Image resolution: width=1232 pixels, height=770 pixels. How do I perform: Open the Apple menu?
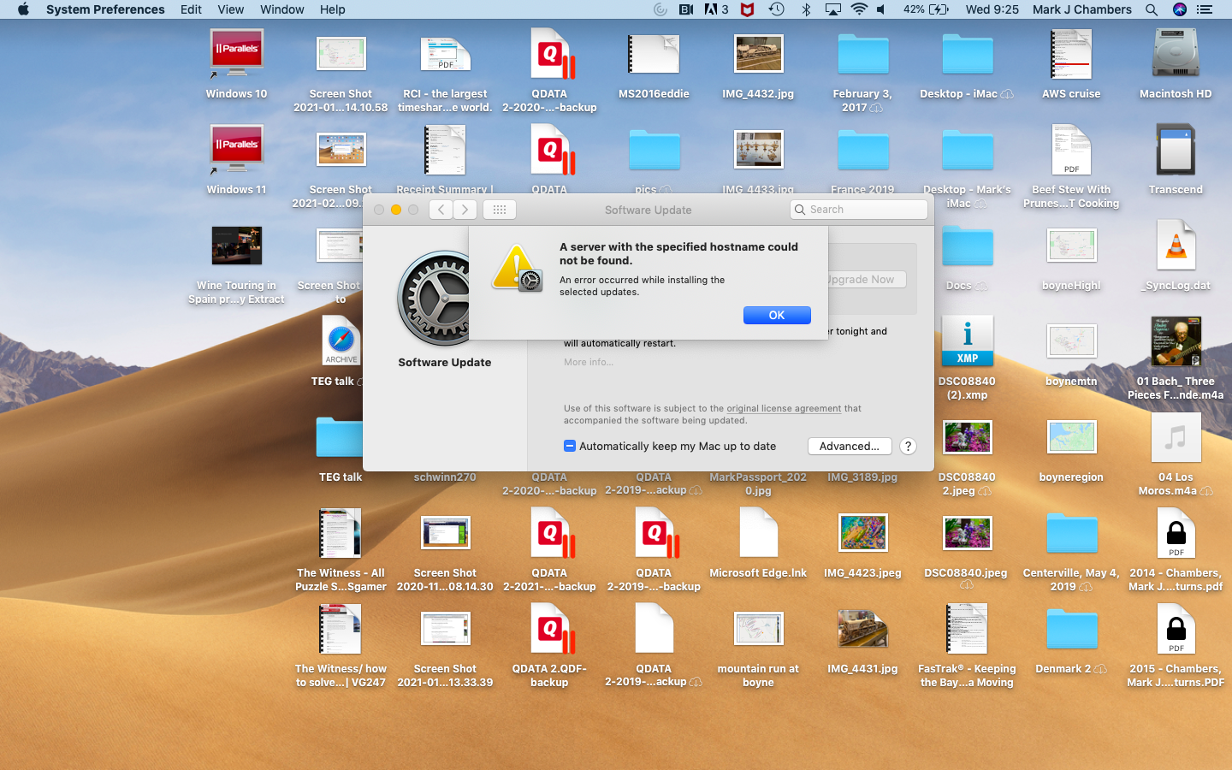coord(23,9)
